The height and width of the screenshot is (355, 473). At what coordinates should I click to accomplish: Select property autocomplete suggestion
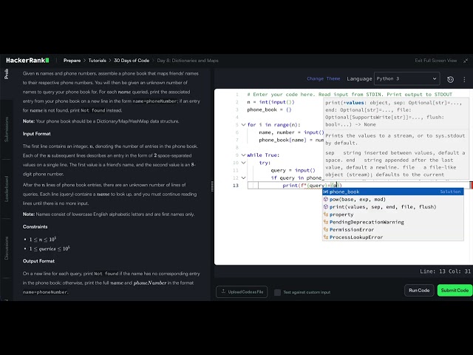click(393, 214)
